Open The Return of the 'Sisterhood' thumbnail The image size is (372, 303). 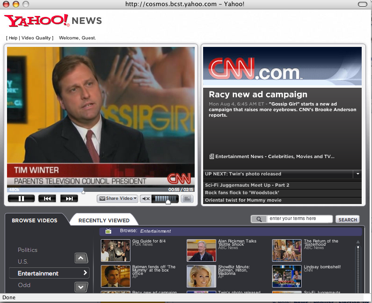(287, 250)
